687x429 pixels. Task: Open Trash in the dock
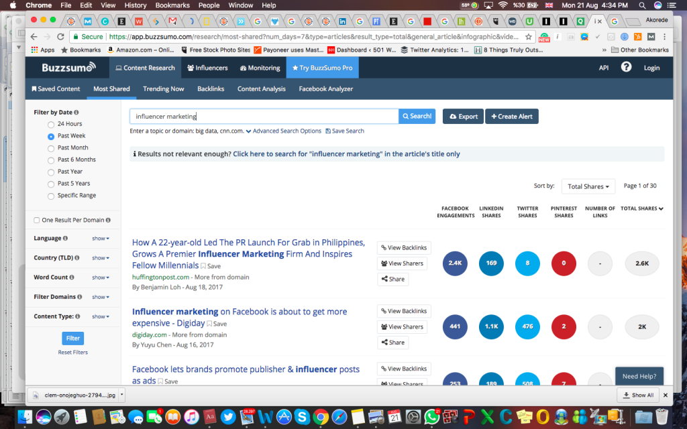(x=662, y=417)
